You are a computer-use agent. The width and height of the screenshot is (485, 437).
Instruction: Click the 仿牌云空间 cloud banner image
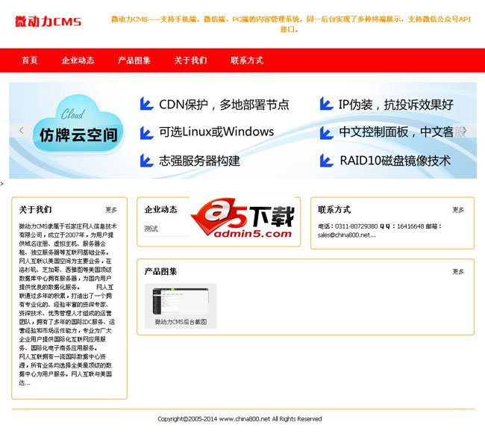click(78, 125)
